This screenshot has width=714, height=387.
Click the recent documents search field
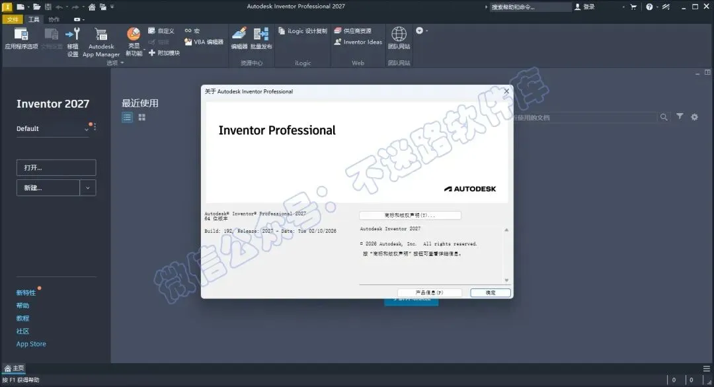(x=584, y=118)
